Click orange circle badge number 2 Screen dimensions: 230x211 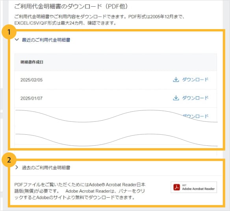[x=9, y=160]
